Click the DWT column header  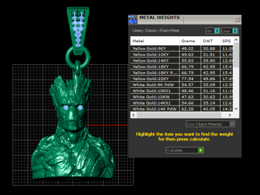click(x=210, y=41)
